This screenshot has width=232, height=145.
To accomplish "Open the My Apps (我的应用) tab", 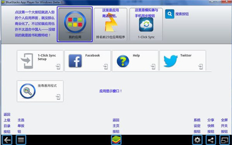I will click(75, 24).
